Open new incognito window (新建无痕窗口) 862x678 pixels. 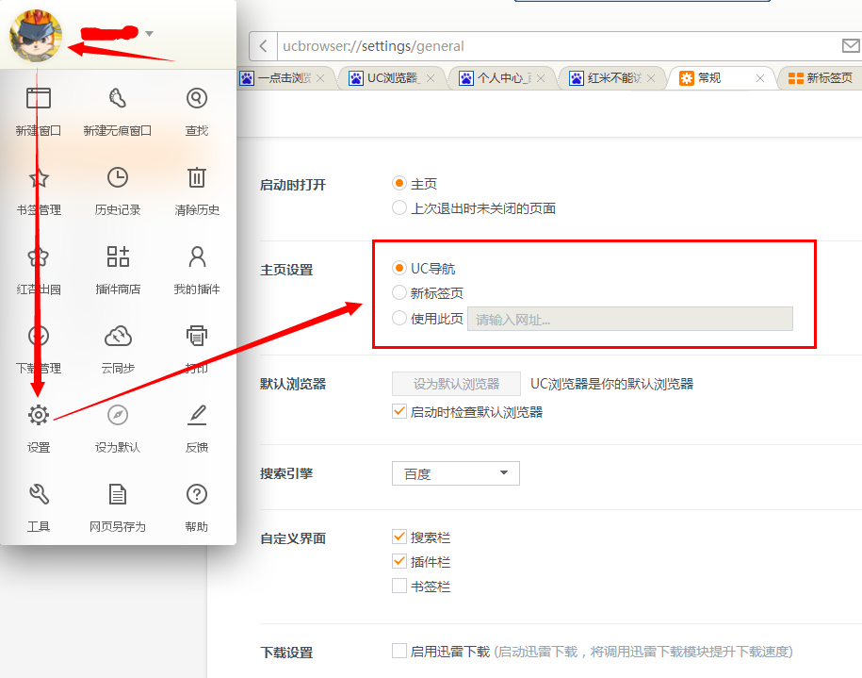(x=118, y=111)
